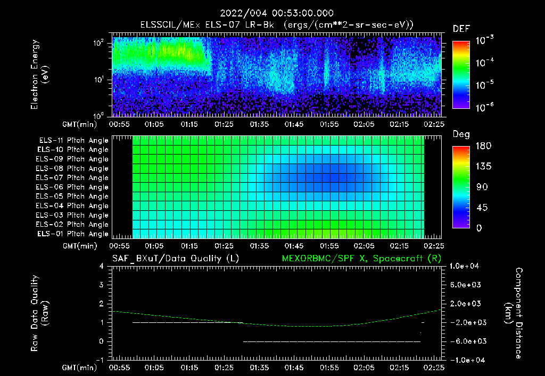Select the ELS-03 Pitch Angle row label
This screenshot has height=376, width=545.
(72, 215)
